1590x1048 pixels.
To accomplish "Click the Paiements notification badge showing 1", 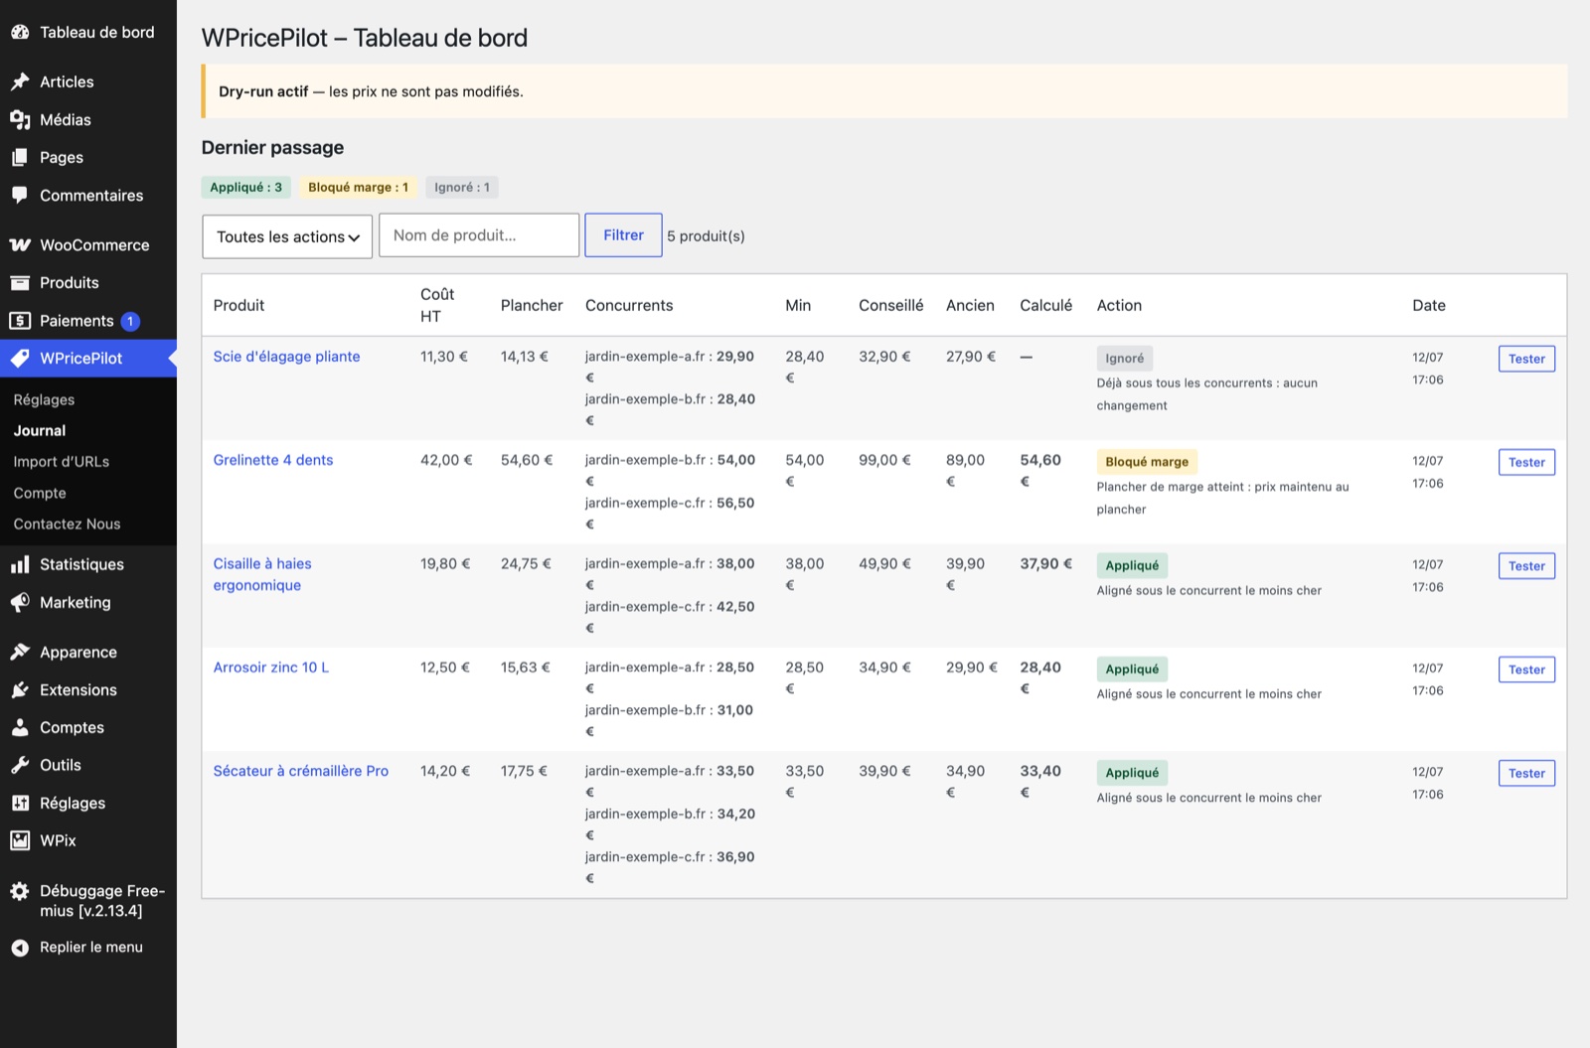I will [x=130, y=321].
